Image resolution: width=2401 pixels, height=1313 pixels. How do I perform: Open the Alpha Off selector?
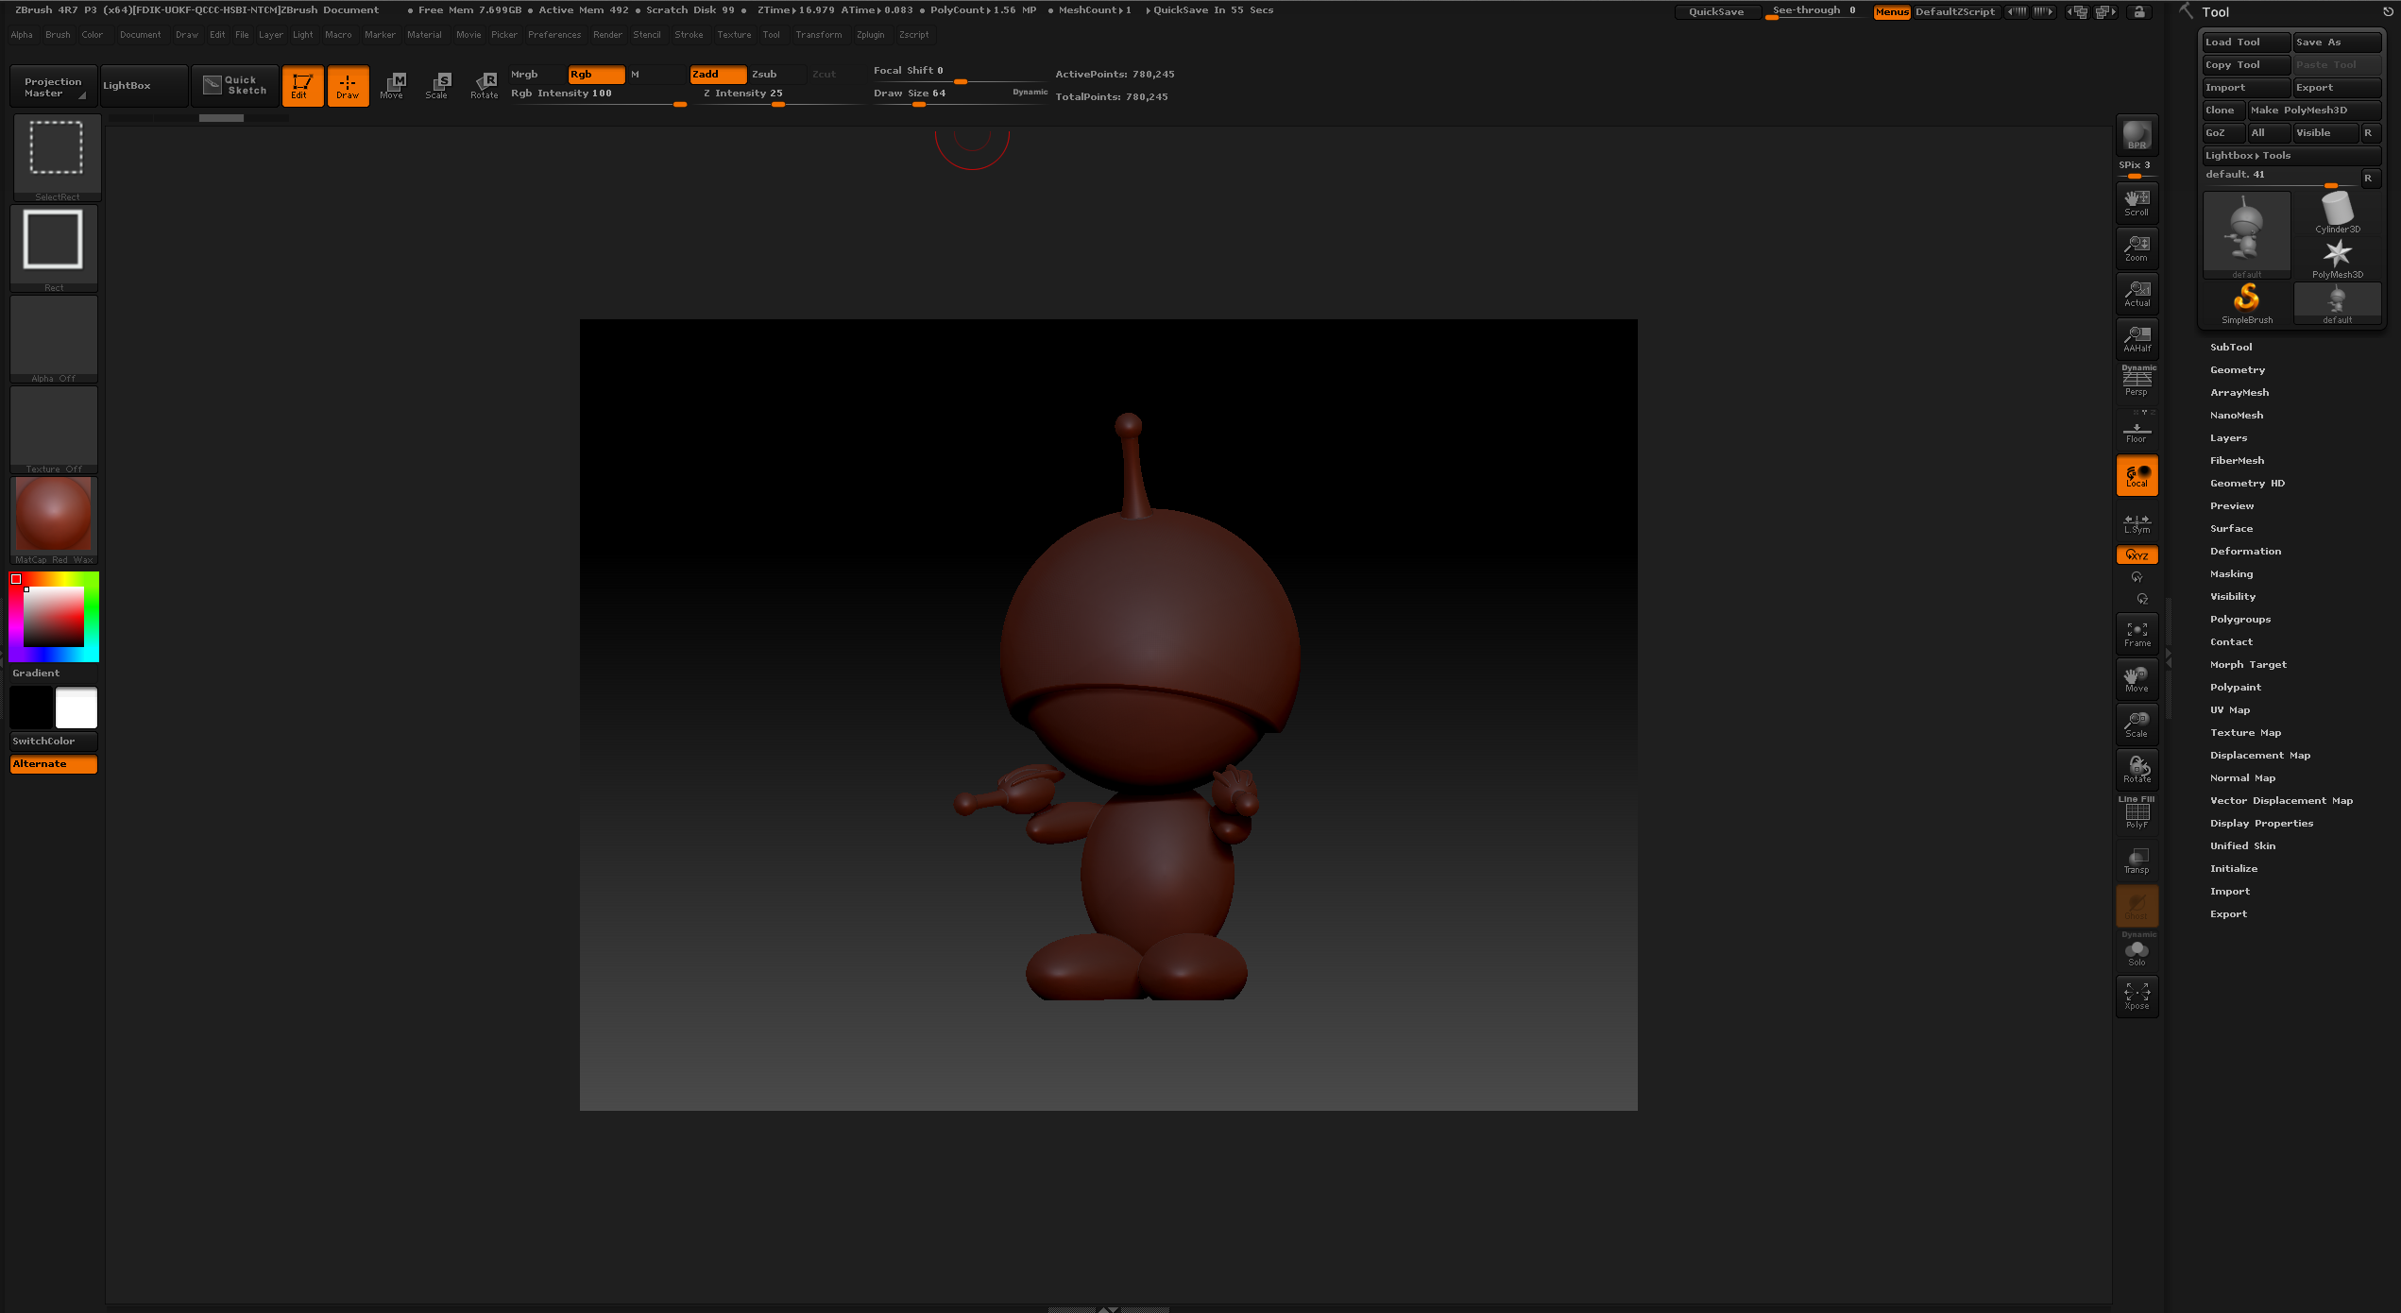[54, 339]
